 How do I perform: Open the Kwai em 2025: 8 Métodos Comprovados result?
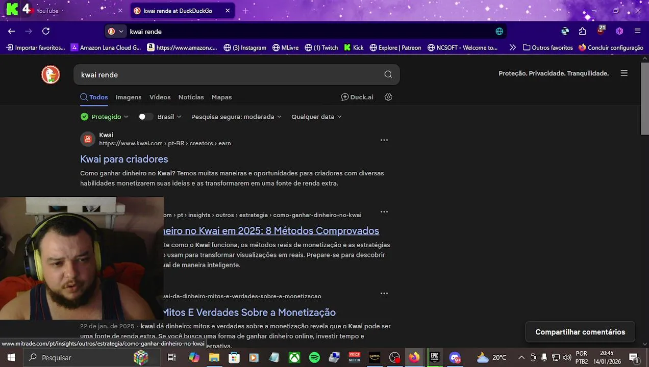271,231
